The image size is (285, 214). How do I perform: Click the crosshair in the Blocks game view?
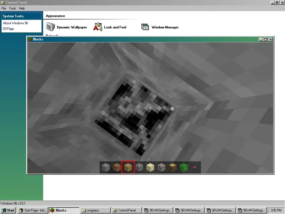(x=150, y=108)
